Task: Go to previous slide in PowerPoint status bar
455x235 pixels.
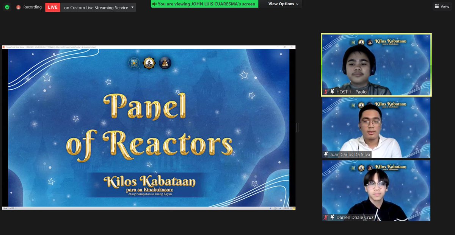Action: [x=270, y=208]
